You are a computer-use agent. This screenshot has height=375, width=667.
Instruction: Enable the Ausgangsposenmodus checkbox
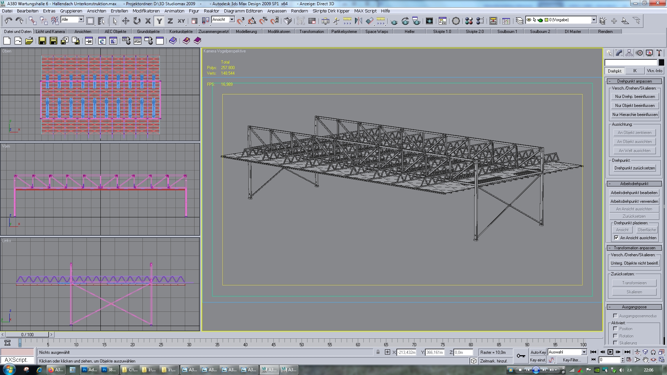tap(615, 316)
